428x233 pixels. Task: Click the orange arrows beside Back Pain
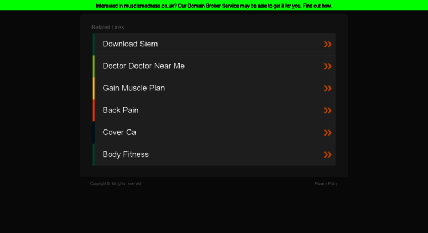[x=328, y=111]
